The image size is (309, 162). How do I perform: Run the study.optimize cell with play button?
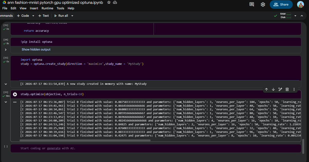click(15, 94)
